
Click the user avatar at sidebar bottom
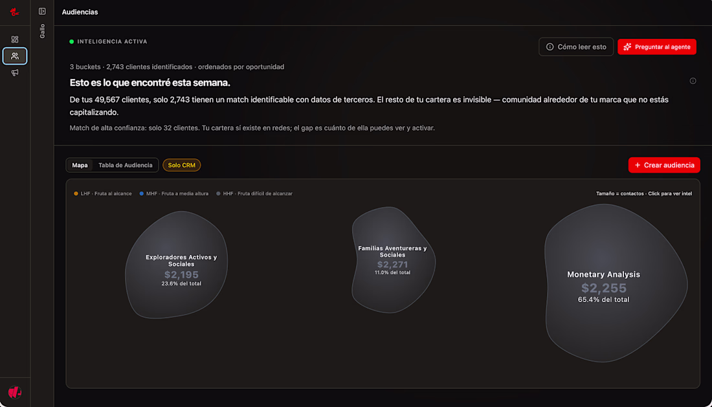[x=15, y=392]
